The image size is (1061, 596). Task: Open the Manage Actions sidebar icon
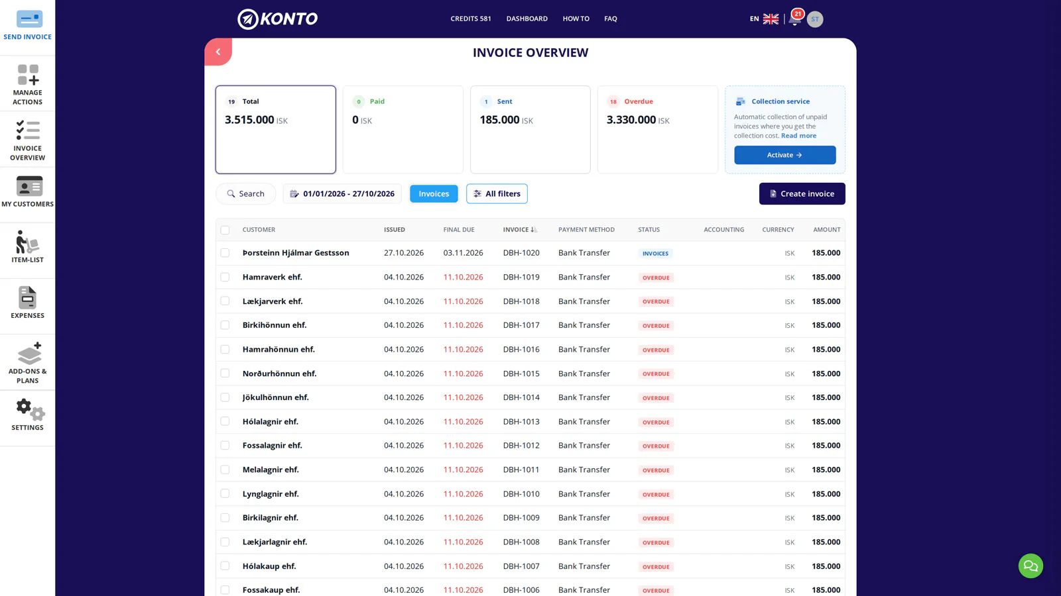[x=27, y=84]
